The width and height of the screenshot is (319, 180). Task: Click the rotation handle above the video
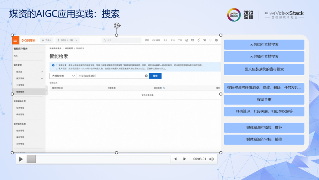coord(117,26)
